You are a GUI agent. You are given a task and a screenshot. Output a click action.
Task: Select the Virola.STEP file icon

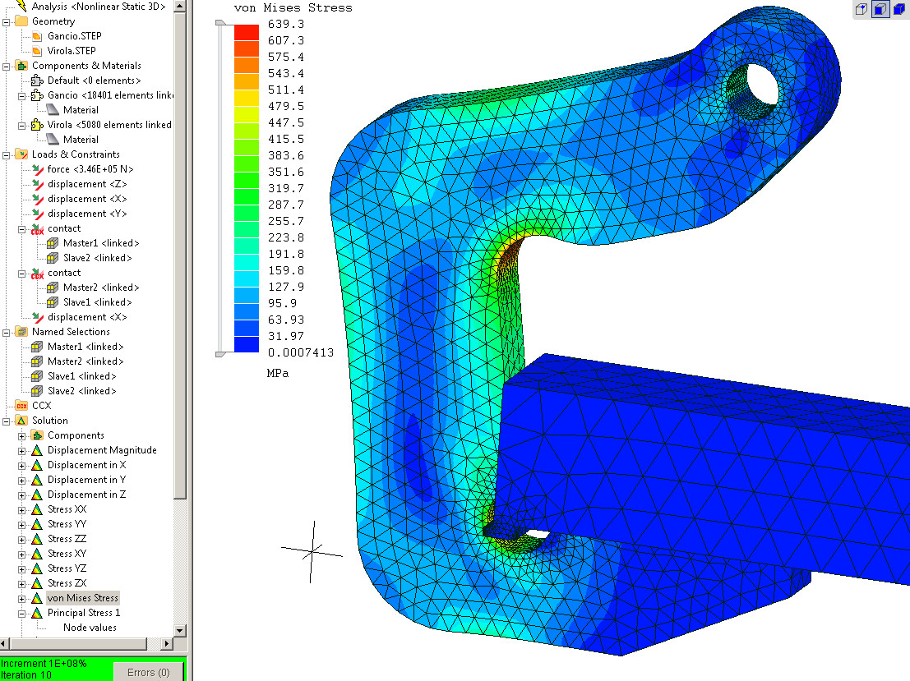tap(37, 51)
